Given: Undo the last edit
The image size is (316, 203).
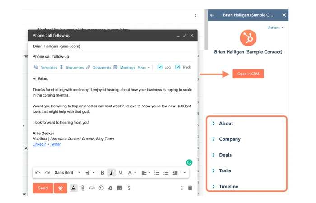Looking at the screenshot, I should (x=37, y=173).
